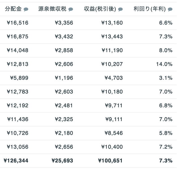Open the help bubble beside 源泉徴収税
This screenshot has width=181, height=169.
pyautogui.click(x=71, y=9)
